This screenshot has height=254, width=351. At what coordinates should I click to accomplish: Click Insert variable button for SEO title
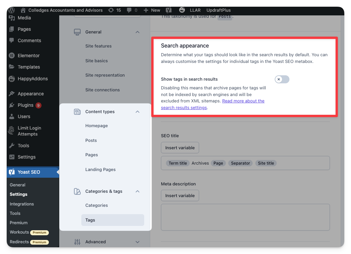point(180,148)
